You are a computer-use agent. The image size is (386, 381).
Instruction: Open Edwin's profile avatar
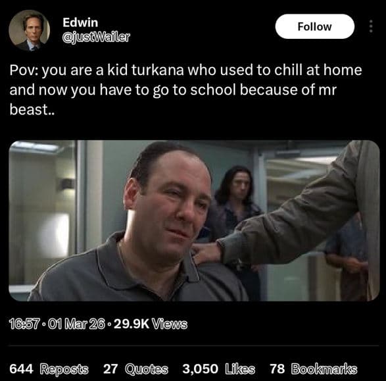click(x=30, y=30)
